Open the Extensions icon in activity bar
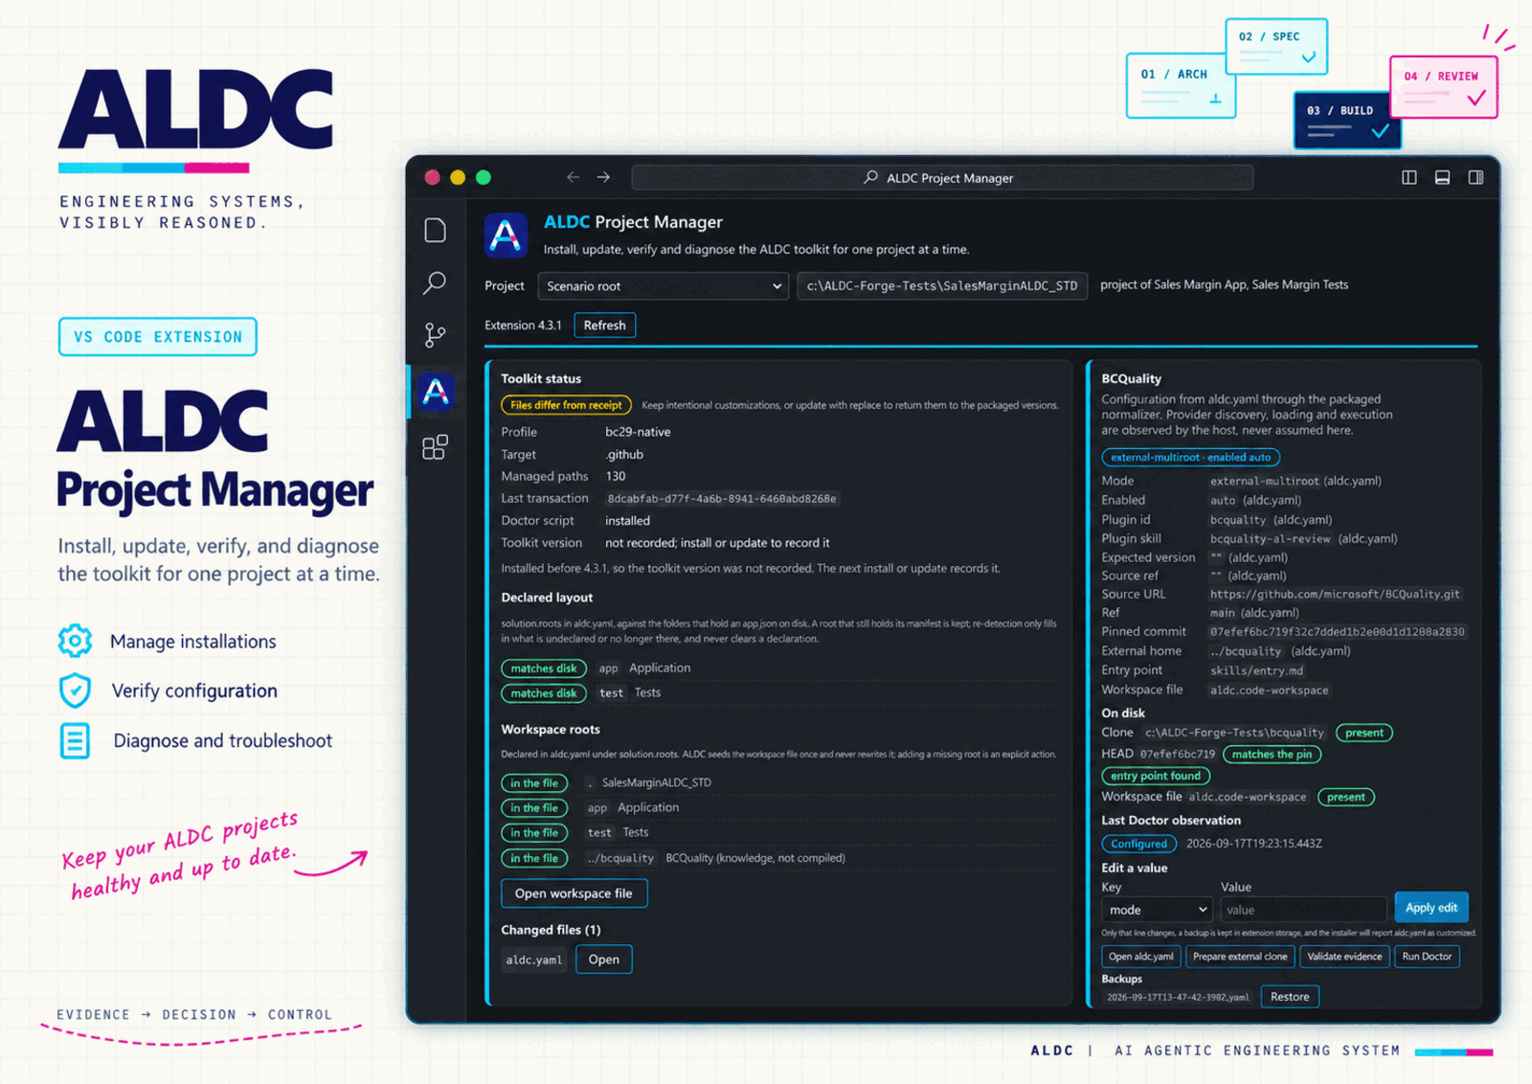The width and height of the screenshot is (1532, 1084). click(435, 447)
